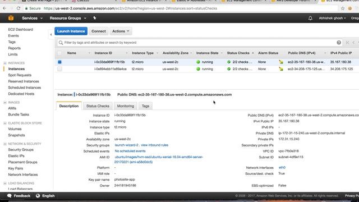
Task: Open Elastic IPs in sidebar
Action: point(16,156)
